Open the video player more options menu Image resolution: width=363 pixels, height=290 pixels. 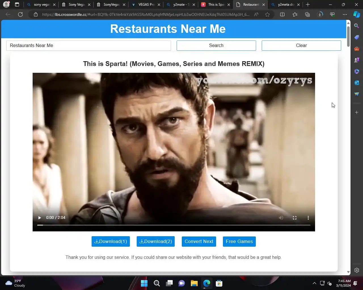pyautogui.click(x=308, y=218)
